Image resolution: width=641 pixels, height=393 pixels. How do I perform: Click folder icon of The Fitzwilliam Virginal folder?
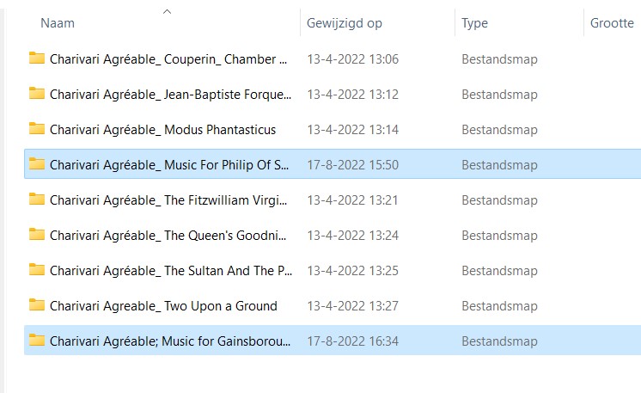(37, 200)
